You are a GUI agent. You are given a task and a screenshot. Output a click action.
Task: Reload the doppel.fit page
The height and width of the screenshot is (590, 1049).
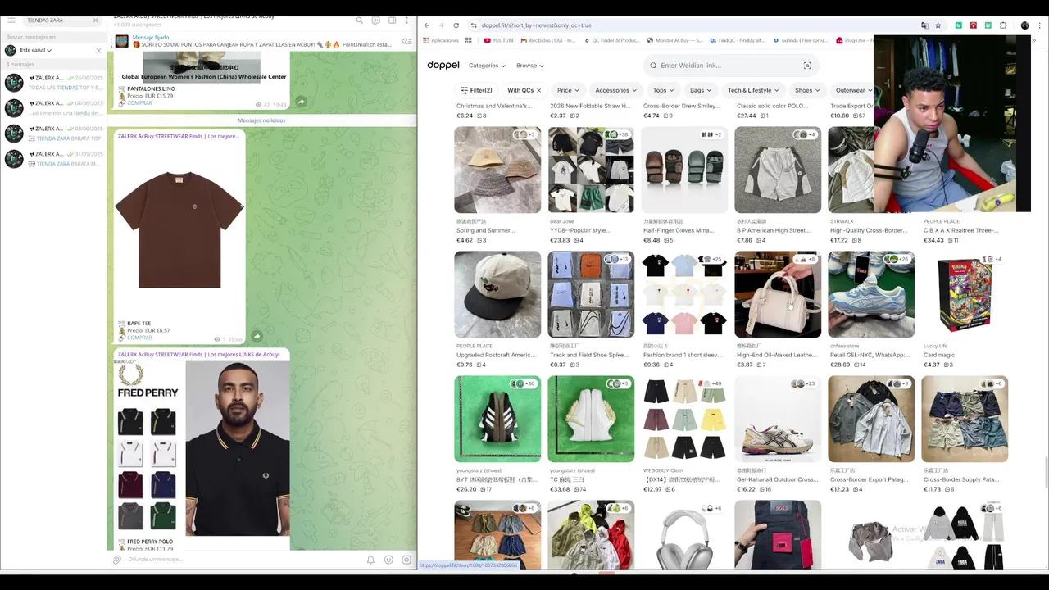coord(456,25)
